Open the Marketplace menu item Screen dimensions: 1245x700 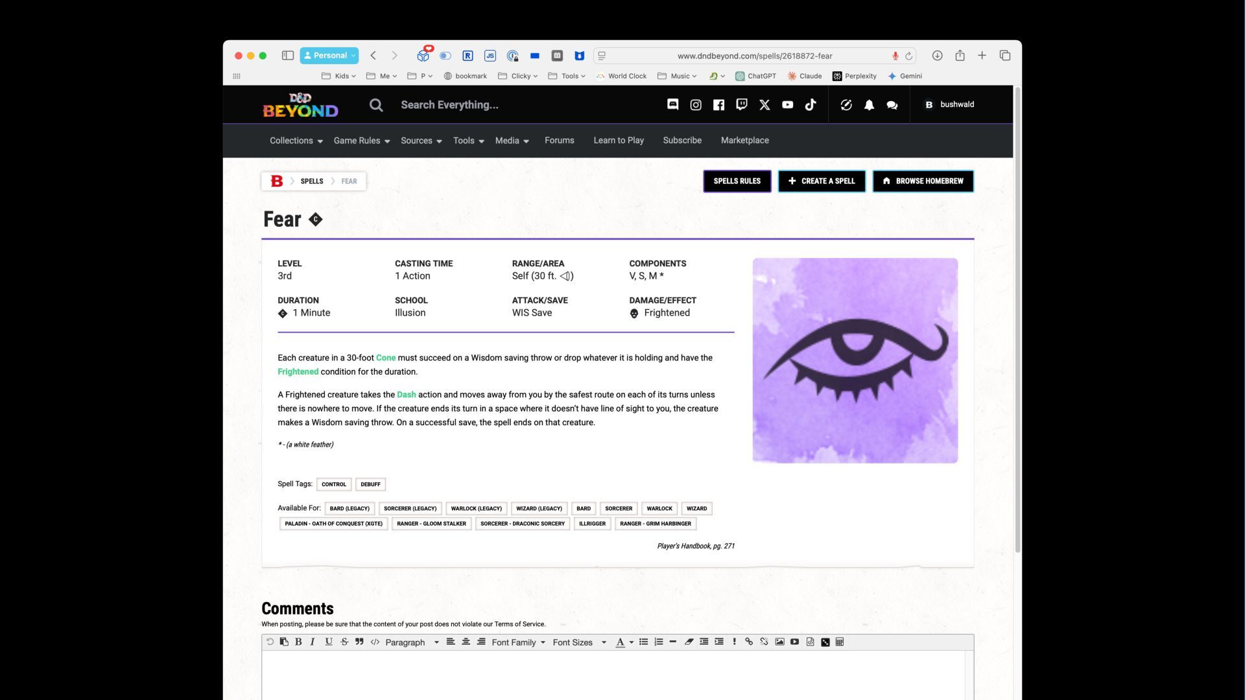pyautogui.click(x=745, y=141)
